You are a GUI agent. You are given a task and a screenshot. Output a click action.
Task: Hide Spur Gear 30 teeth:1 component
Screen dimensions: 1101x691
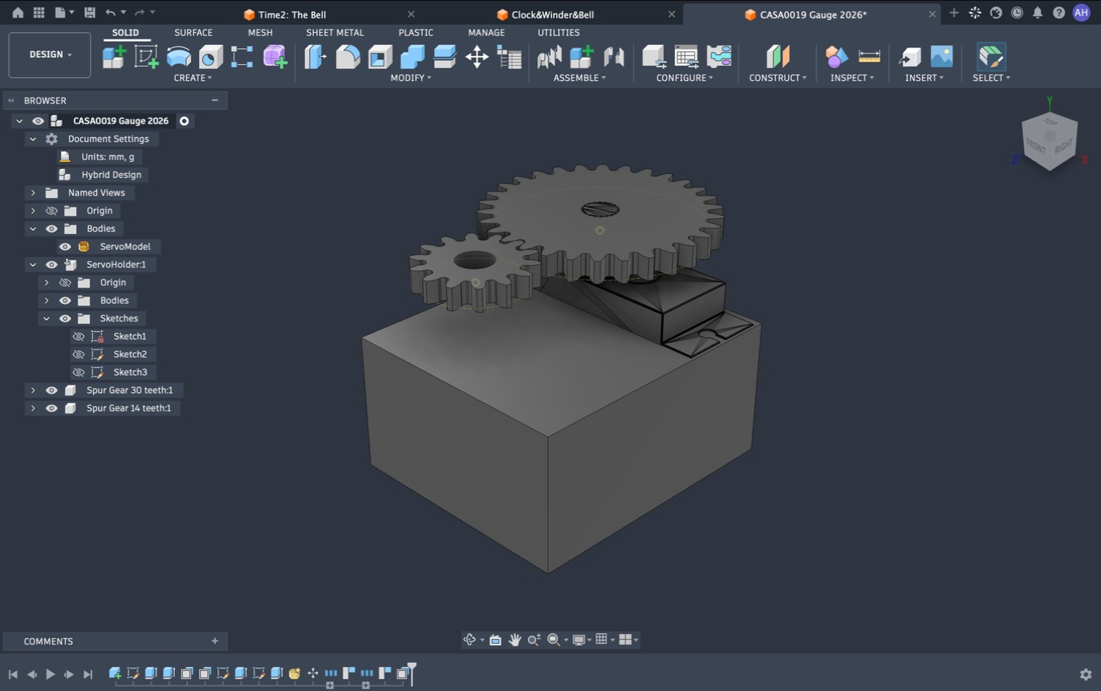click(51, 390)
